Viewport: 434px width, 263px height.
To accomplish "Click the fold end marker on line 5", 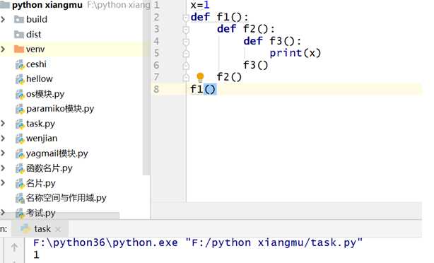I will pyautogui.click(x=186, y=53).
